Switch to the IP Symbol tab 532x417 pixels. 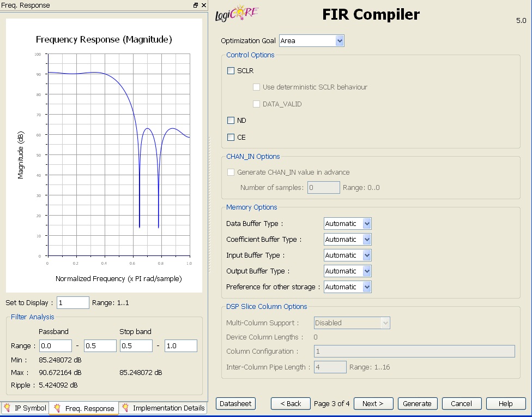[x=25, y=408]
